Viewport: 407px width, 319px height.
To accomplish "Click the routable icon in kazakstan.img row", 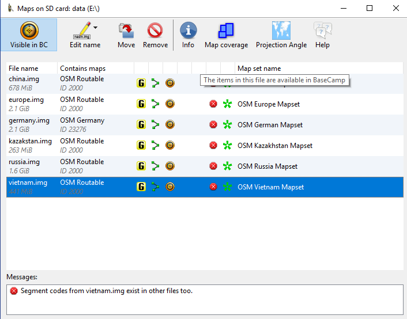I will point(155,145).
